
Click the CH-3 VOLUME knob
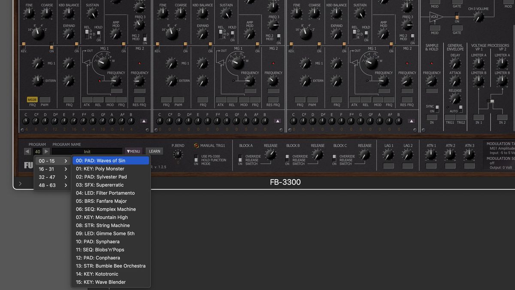click(x=478, y=17)
